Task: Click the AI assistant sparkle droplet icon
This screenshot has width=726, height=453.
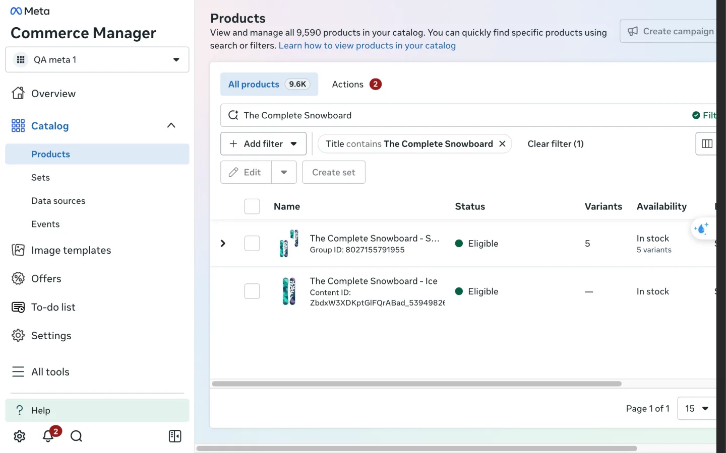Action: (701, 229)
